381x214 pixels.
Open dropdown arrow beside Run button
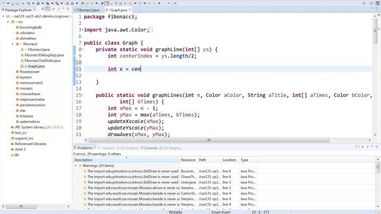pyautogui.click(x=42, y=4)
